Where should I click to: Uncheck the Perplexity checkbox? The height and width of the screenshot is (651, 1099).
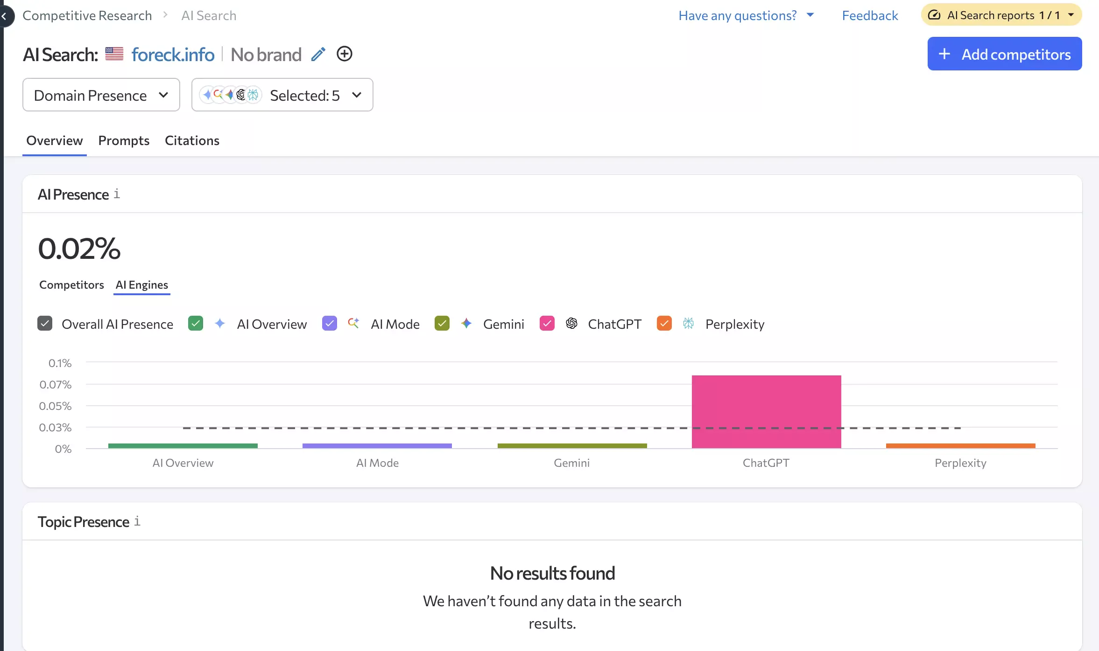tap(664, 324)
